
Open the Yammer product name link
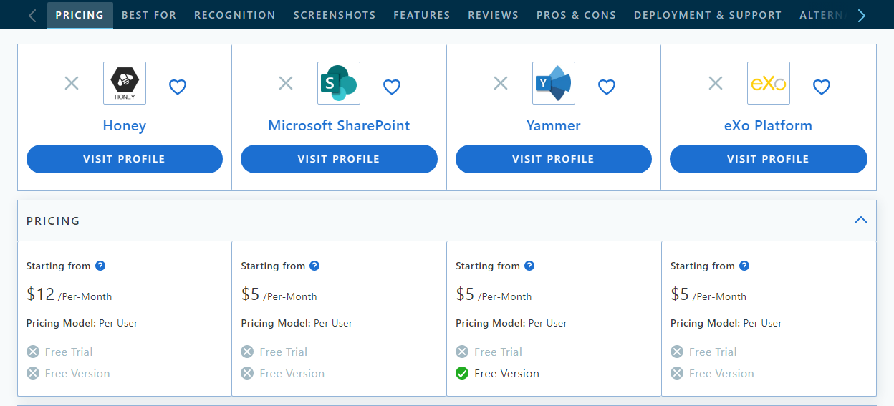tap(554, 125)
